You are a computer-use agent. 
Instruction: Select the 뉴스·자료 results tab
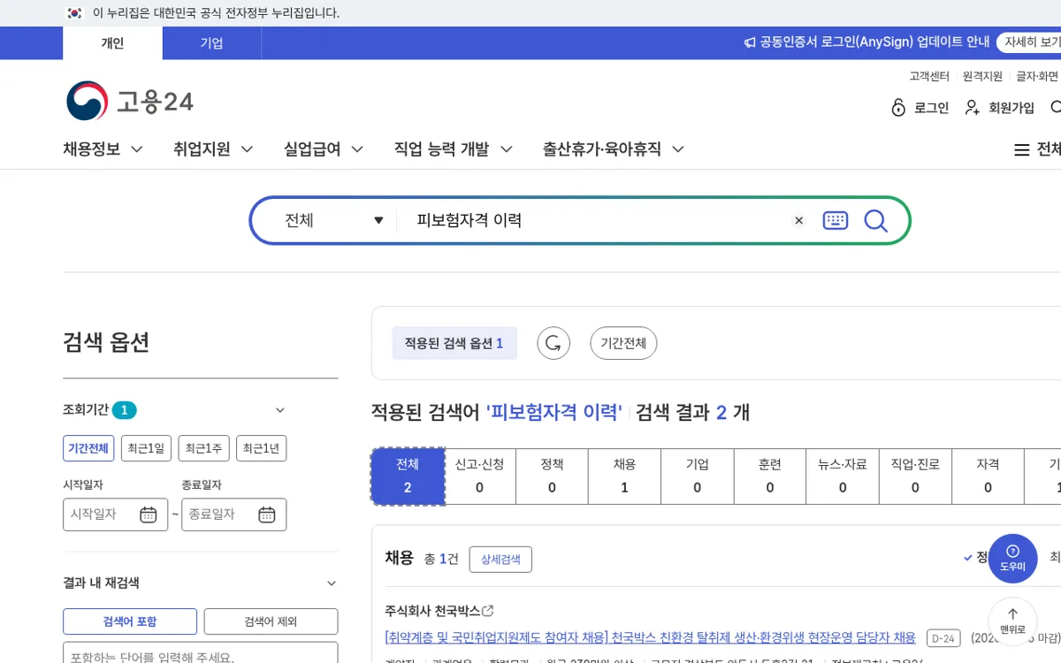click(x=843, y=476)
